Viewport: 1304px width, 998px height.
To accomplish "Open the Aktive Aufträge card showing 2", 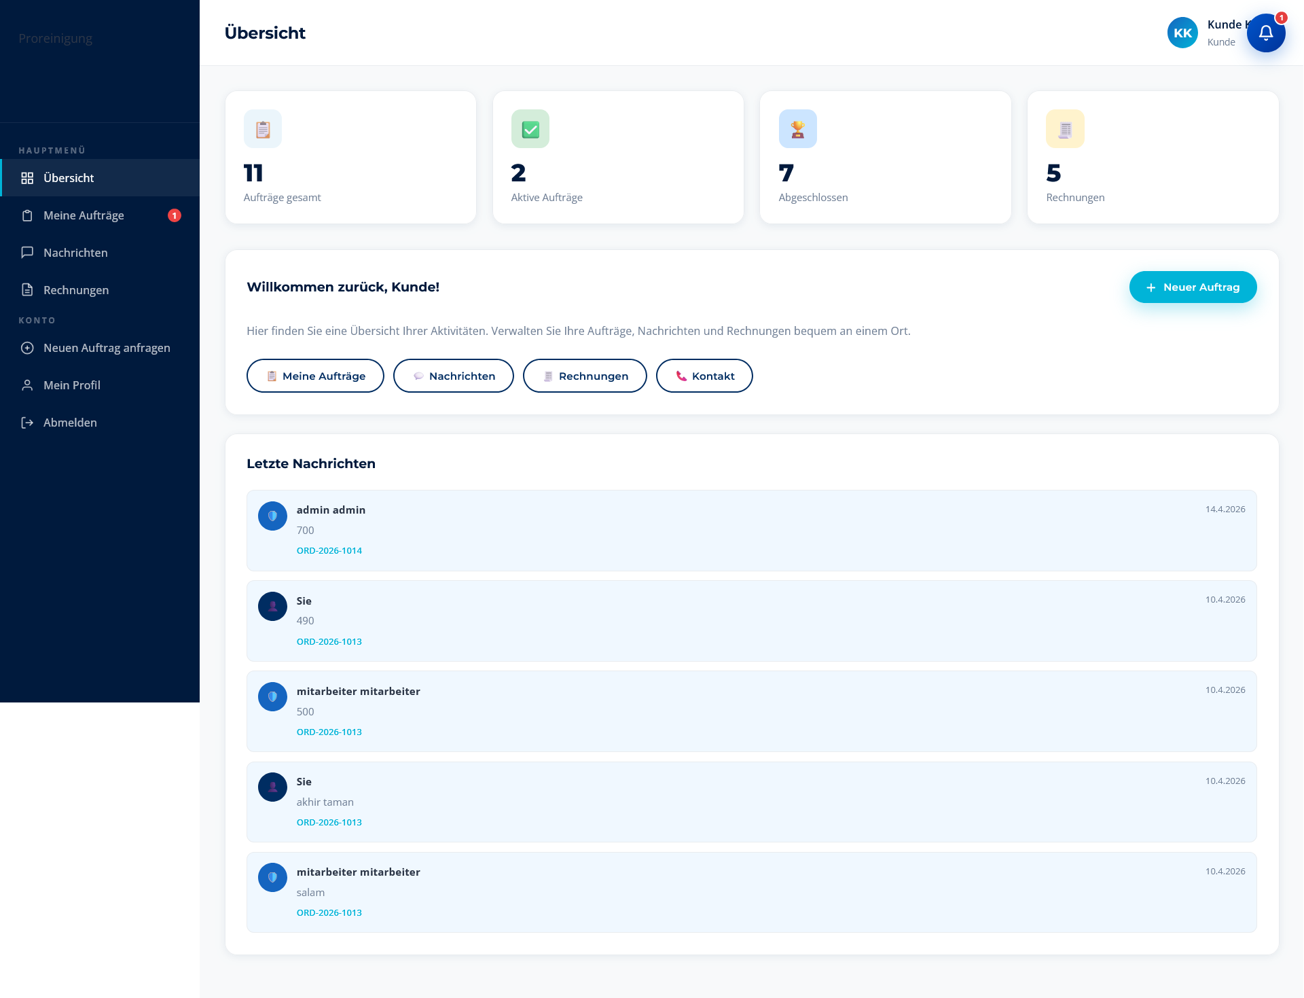I will (618, 157).
